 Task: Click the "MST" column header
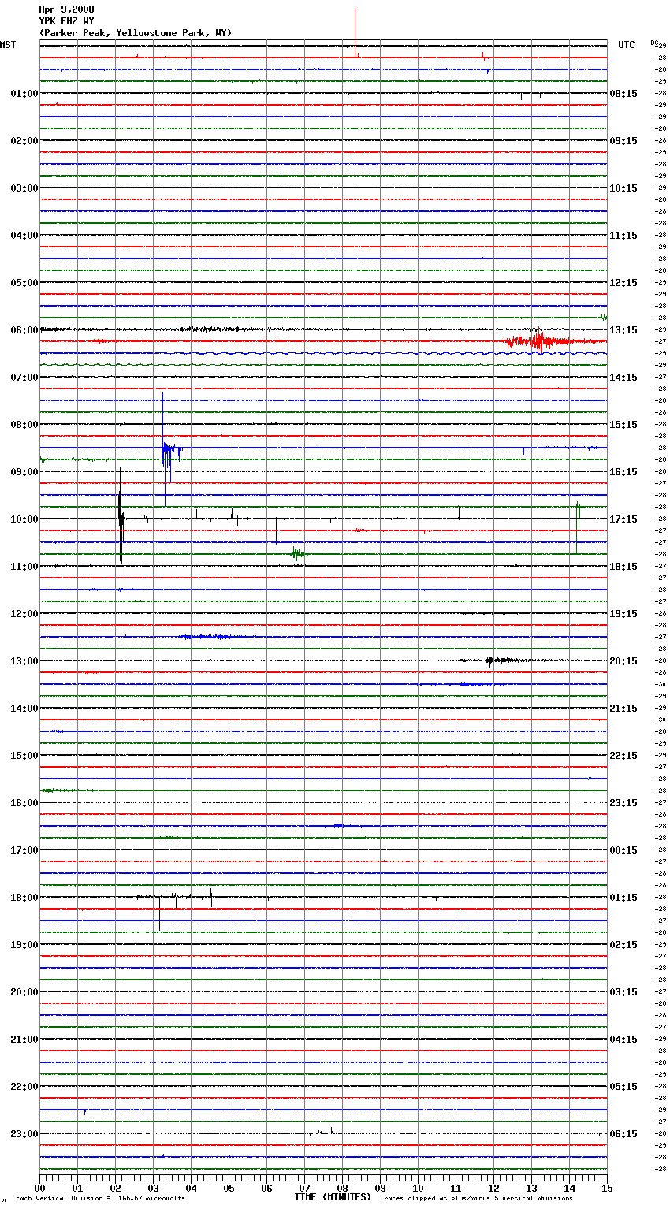(x=8, y=45)
